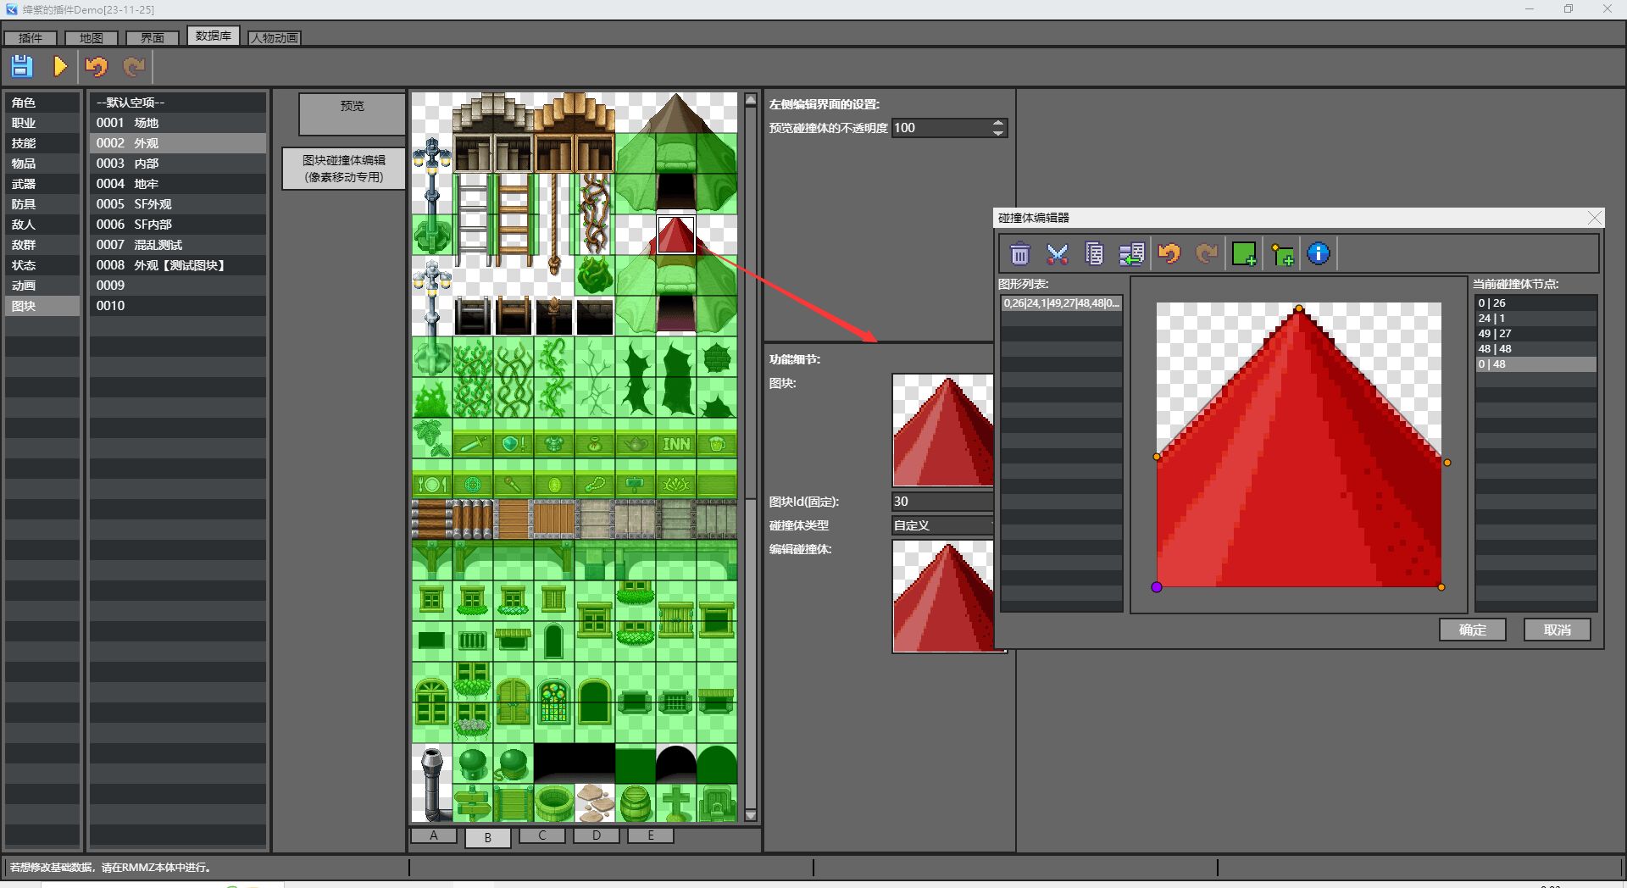Screen dimensions: 1627x888
Task: Switch to the 插件 tab
Action: pyautogui.click(x=31, y=38)
